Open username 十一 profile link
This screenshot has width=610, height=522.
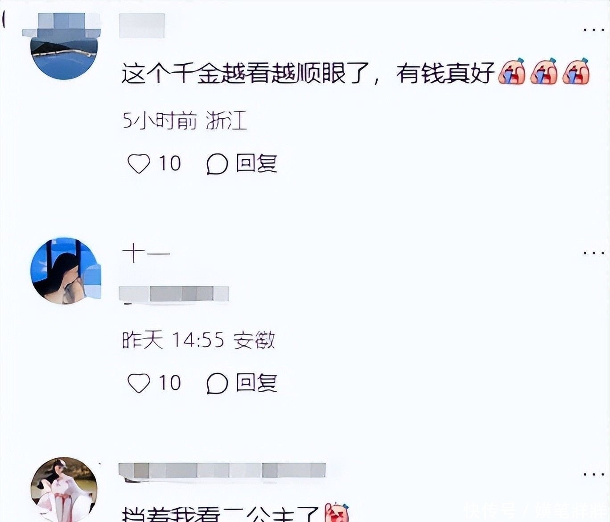click(146, 254)
